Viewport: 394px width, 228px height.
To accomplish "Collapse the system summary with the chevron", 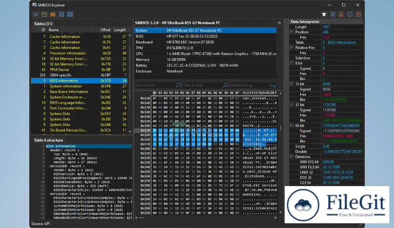I will (279, 23).
